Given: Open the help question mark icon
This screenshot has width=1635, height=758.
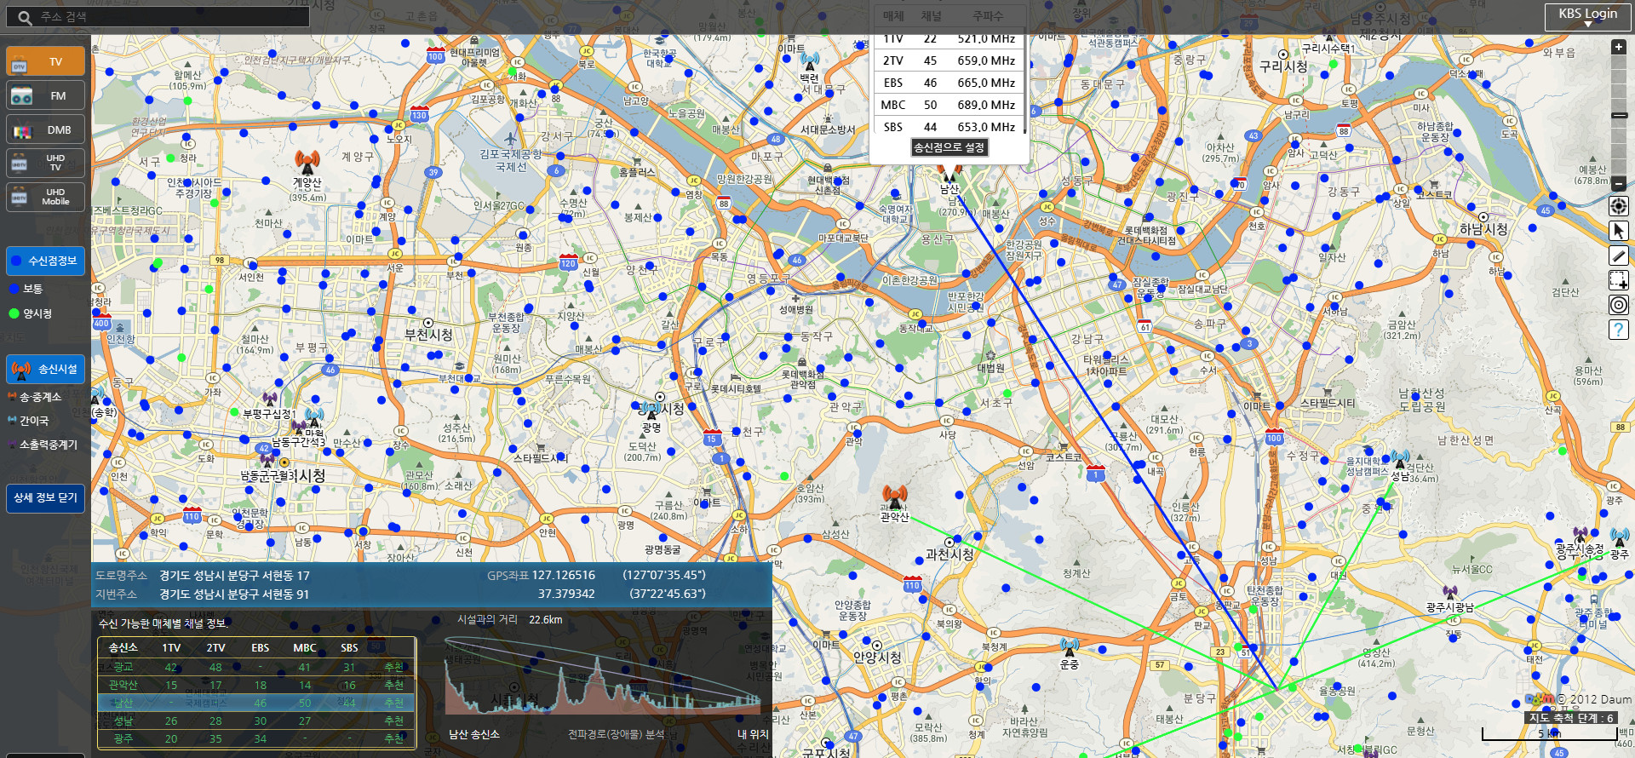Looking at the screenshot, I should click(1619, 330).
